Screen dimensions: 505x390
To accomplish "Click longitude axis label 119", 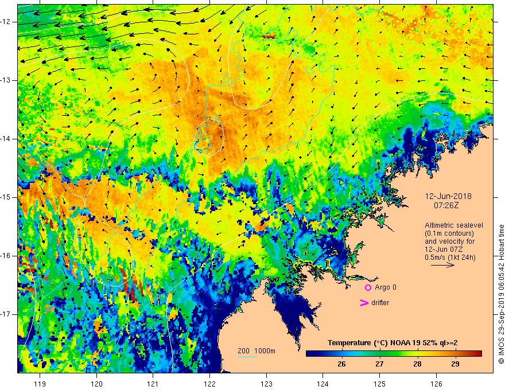I will tap(40, 384).
